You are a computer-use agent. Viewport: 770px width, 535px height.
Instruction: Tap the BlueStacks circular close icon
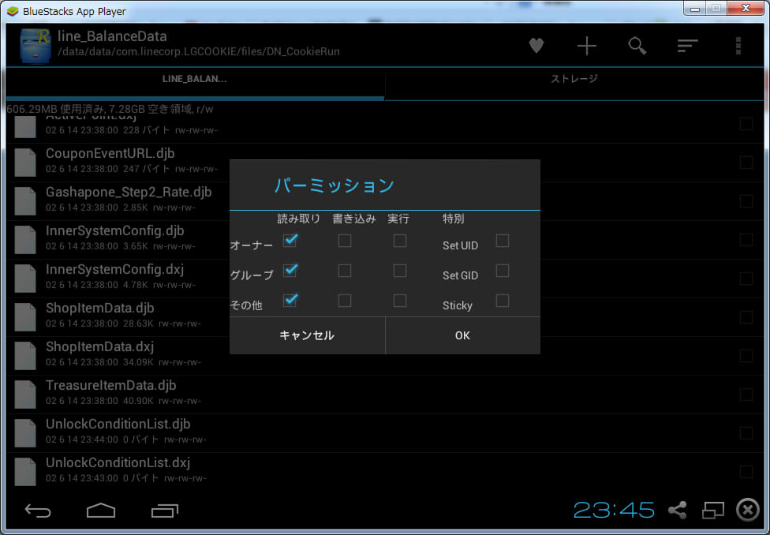[747, 510]
